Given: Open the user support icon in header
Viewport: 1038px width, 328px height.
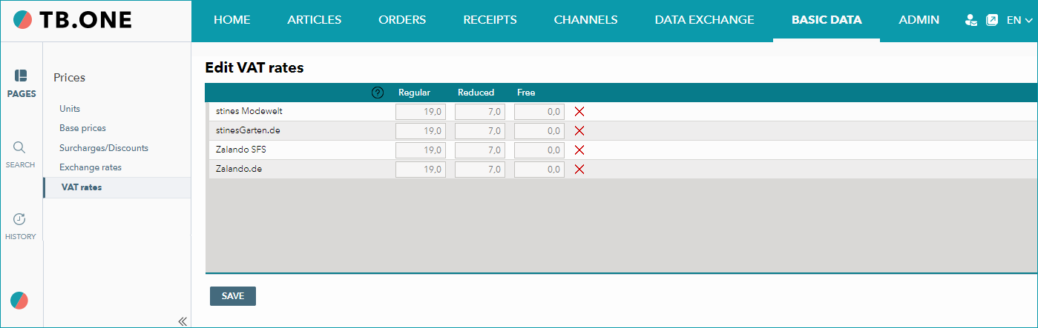Looking at the screenshot, I should (971, 21).
